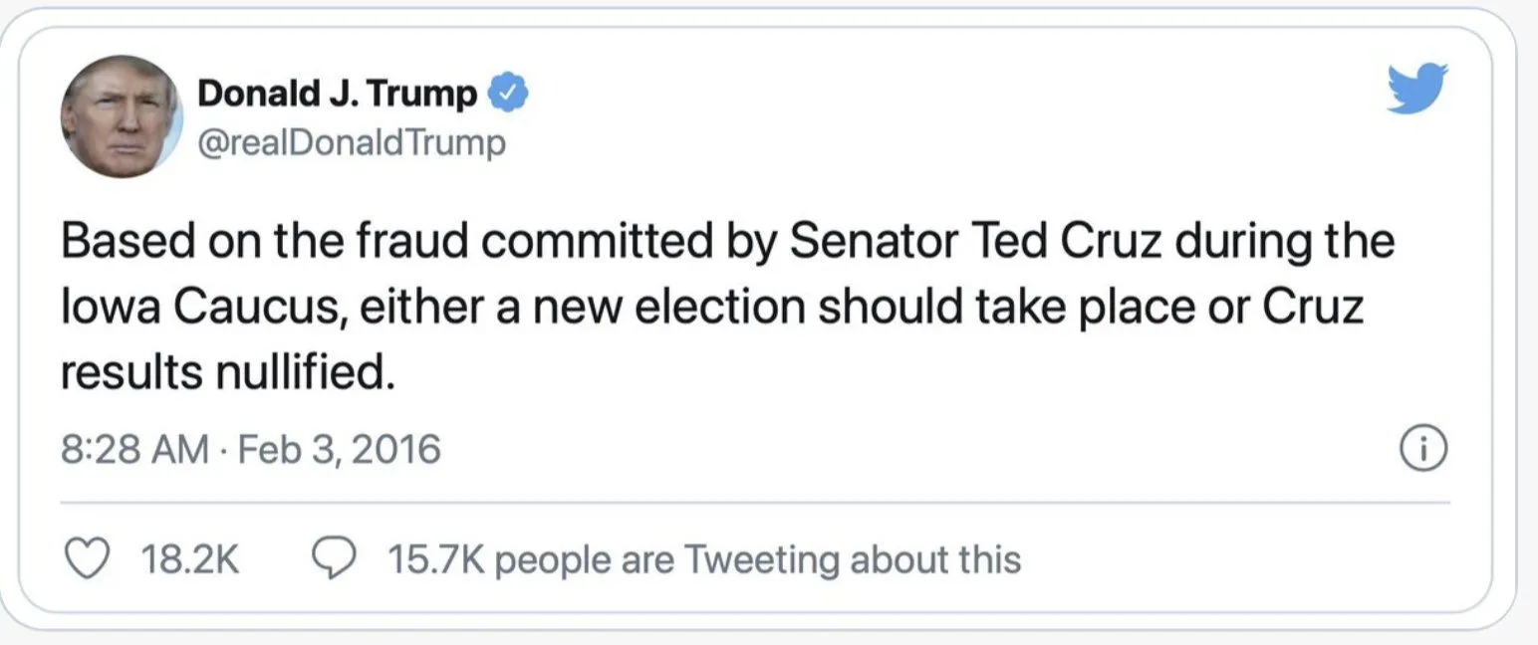
Task: Click the "8:28 AM" time text
Action: click(x=134, y=450)
